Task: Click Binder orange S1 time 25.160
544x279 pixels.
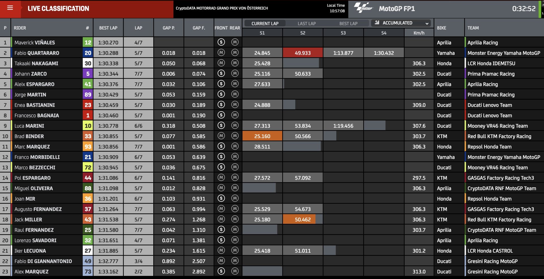Action: point(262,136)
